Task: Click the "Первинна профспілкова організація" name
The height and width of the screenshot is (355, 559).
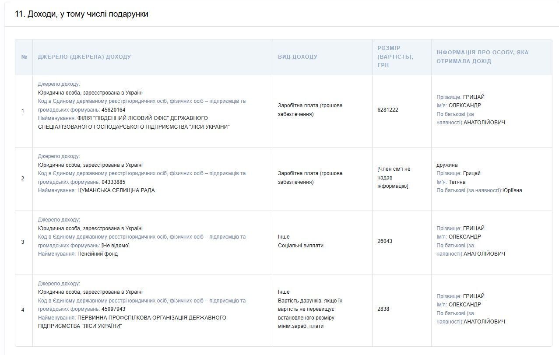Action: click(152, 317)
